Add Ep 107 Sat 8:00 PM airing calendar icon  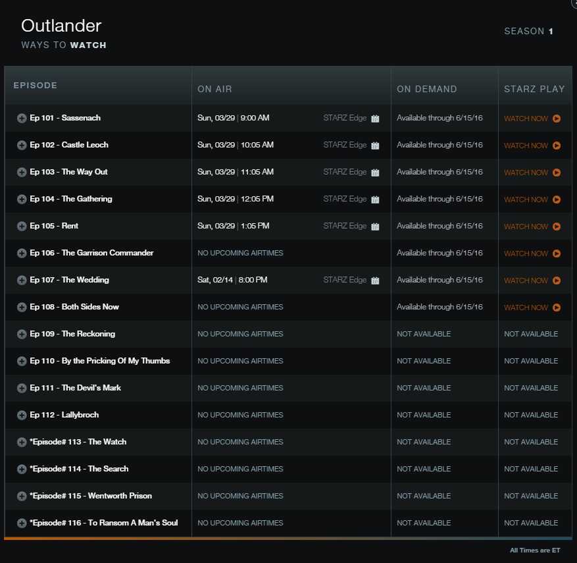(375, 281)
